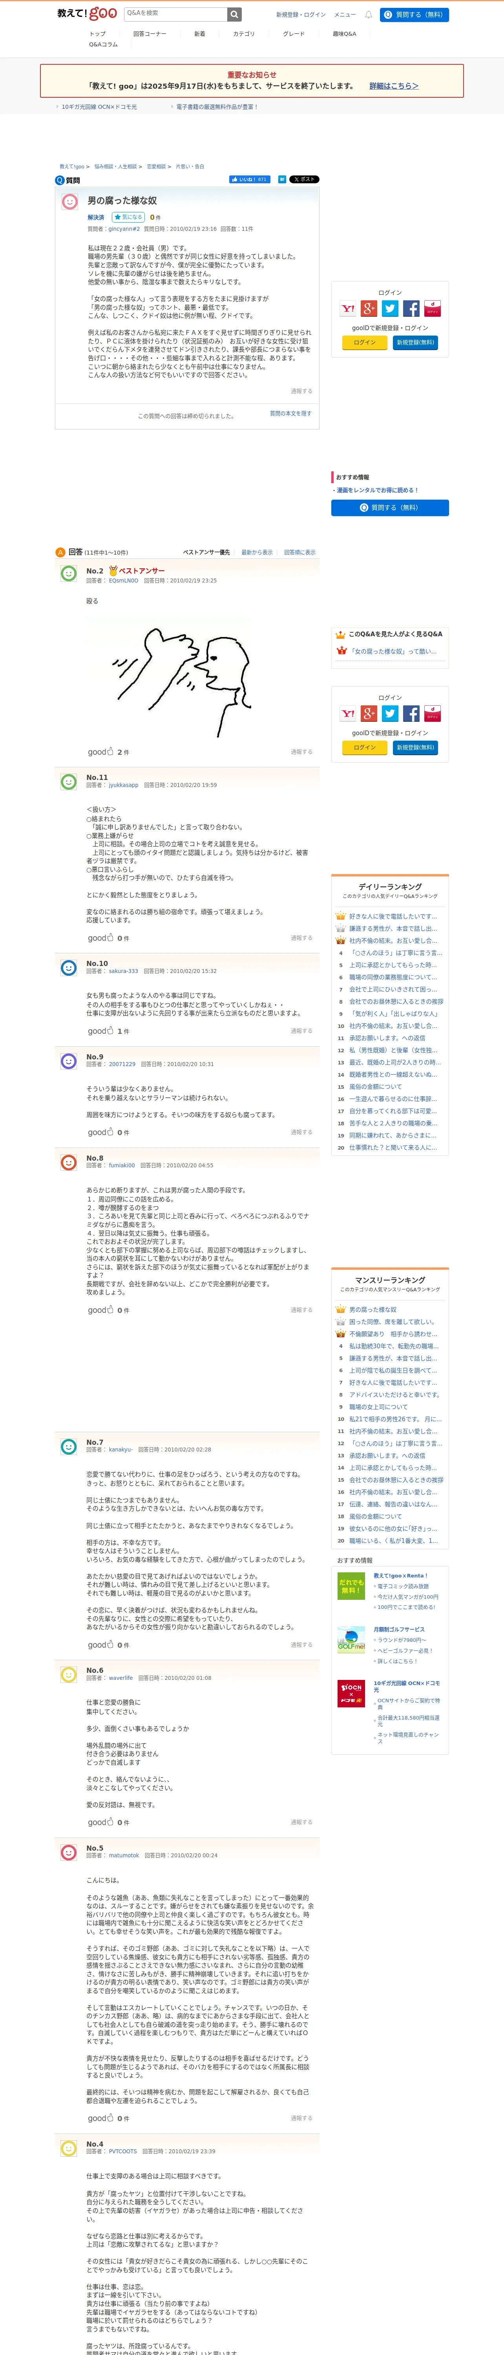
Task: Log in with the lower Google+ icon
Action: pyautogui.click(x=369, y=714)
